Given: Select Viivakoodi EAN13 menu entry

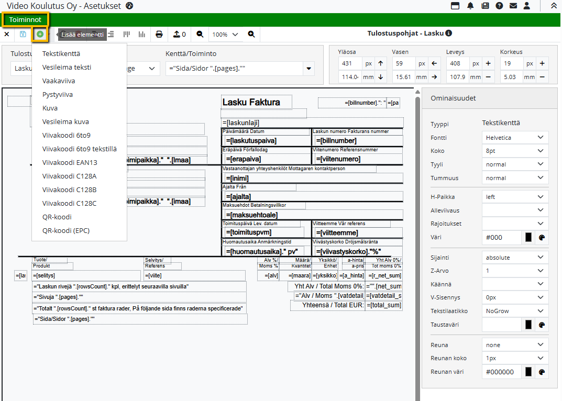Looking at the screenshot, I should click(70, 162).
